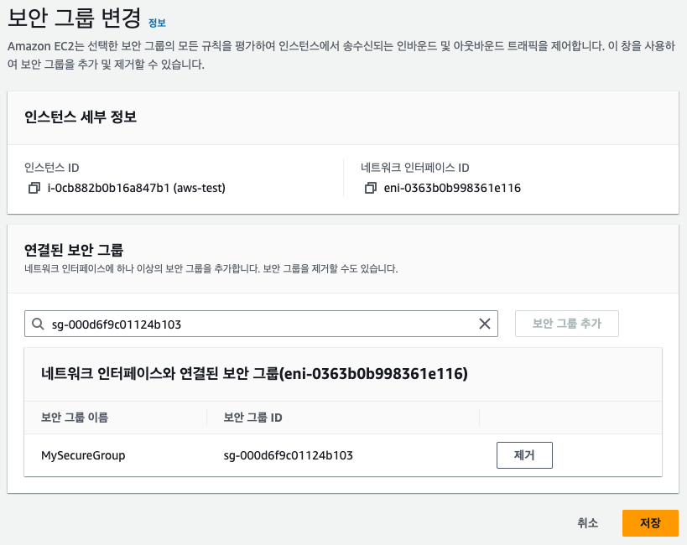Click the magnifier search icon
Screen dimensions: 687x545
[38, 324]
